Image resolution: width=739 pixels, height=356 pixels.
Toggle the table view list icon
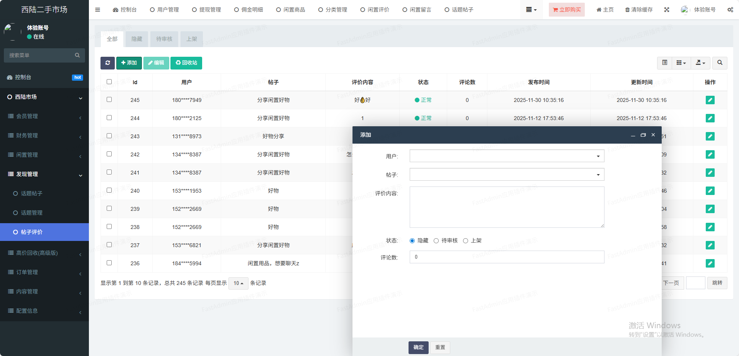point(664,63)
